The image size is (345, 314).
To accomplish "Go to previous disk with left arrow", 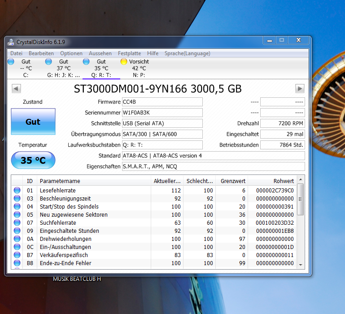I will 16,89.
